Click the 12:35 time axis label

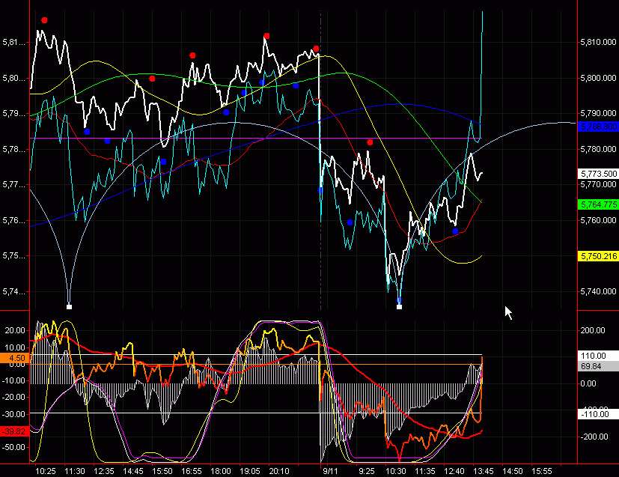[x=104, y=471]
